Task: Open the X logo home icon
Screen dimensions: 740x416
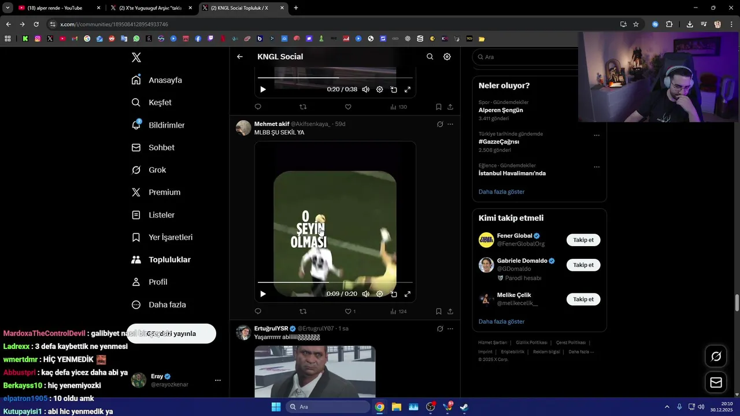Action: tap(136, 57)
